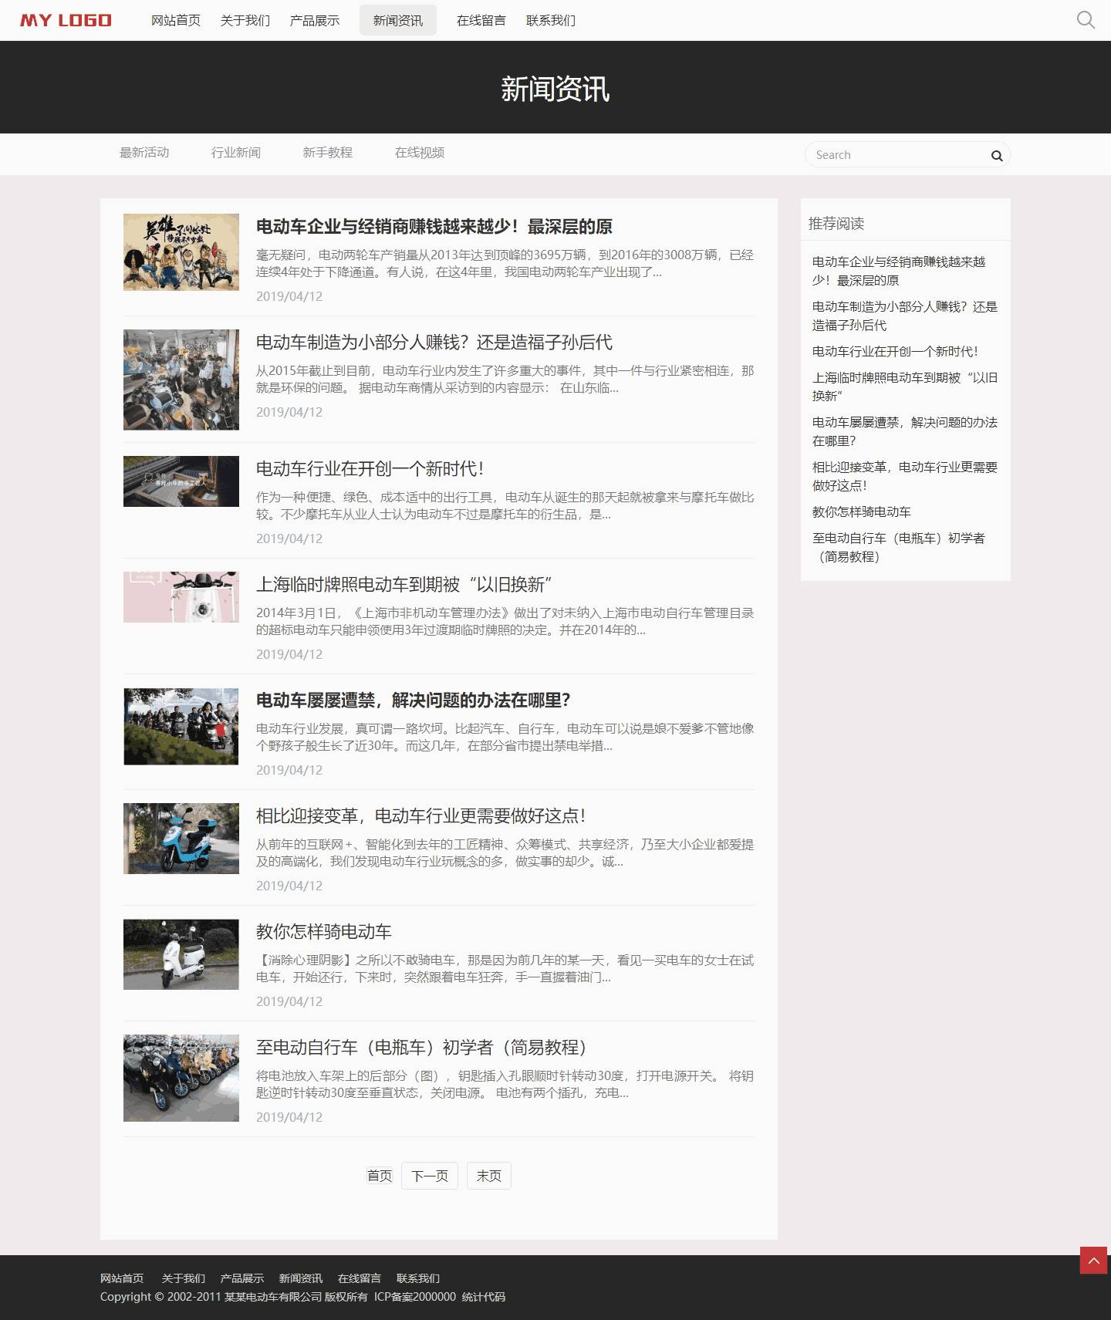The height and width of the screenshot is (1320, 1111).
Task: Open footer link 联系我们
Action: pos(418,1278)
